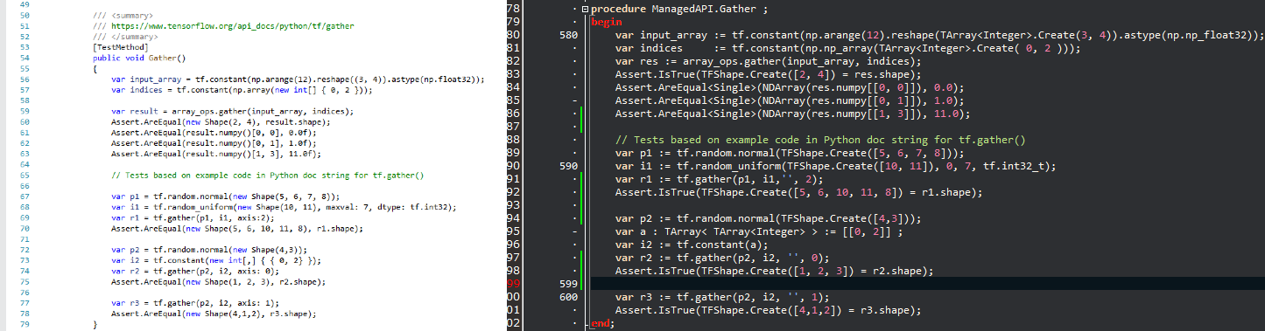Click Delphi line 'var input_array := tf.constant'

click(939, 35)
